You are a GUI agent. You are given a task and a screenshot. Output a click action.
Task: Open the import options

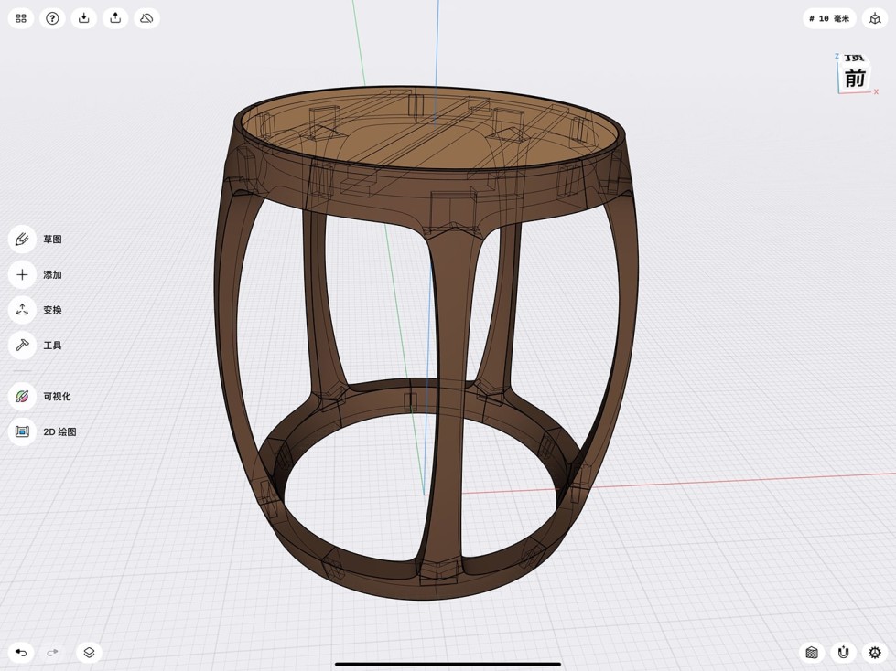[x=83, y=17]
